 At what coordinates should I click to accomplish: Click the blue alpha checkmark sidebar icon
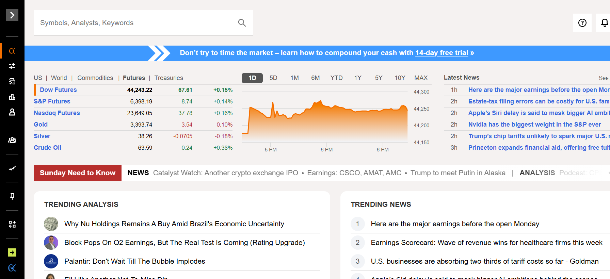(12, 268)
